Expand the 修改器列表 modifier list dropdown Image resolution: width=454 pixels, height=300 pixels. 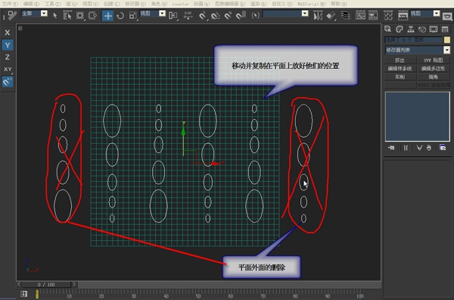click(447, 50)
